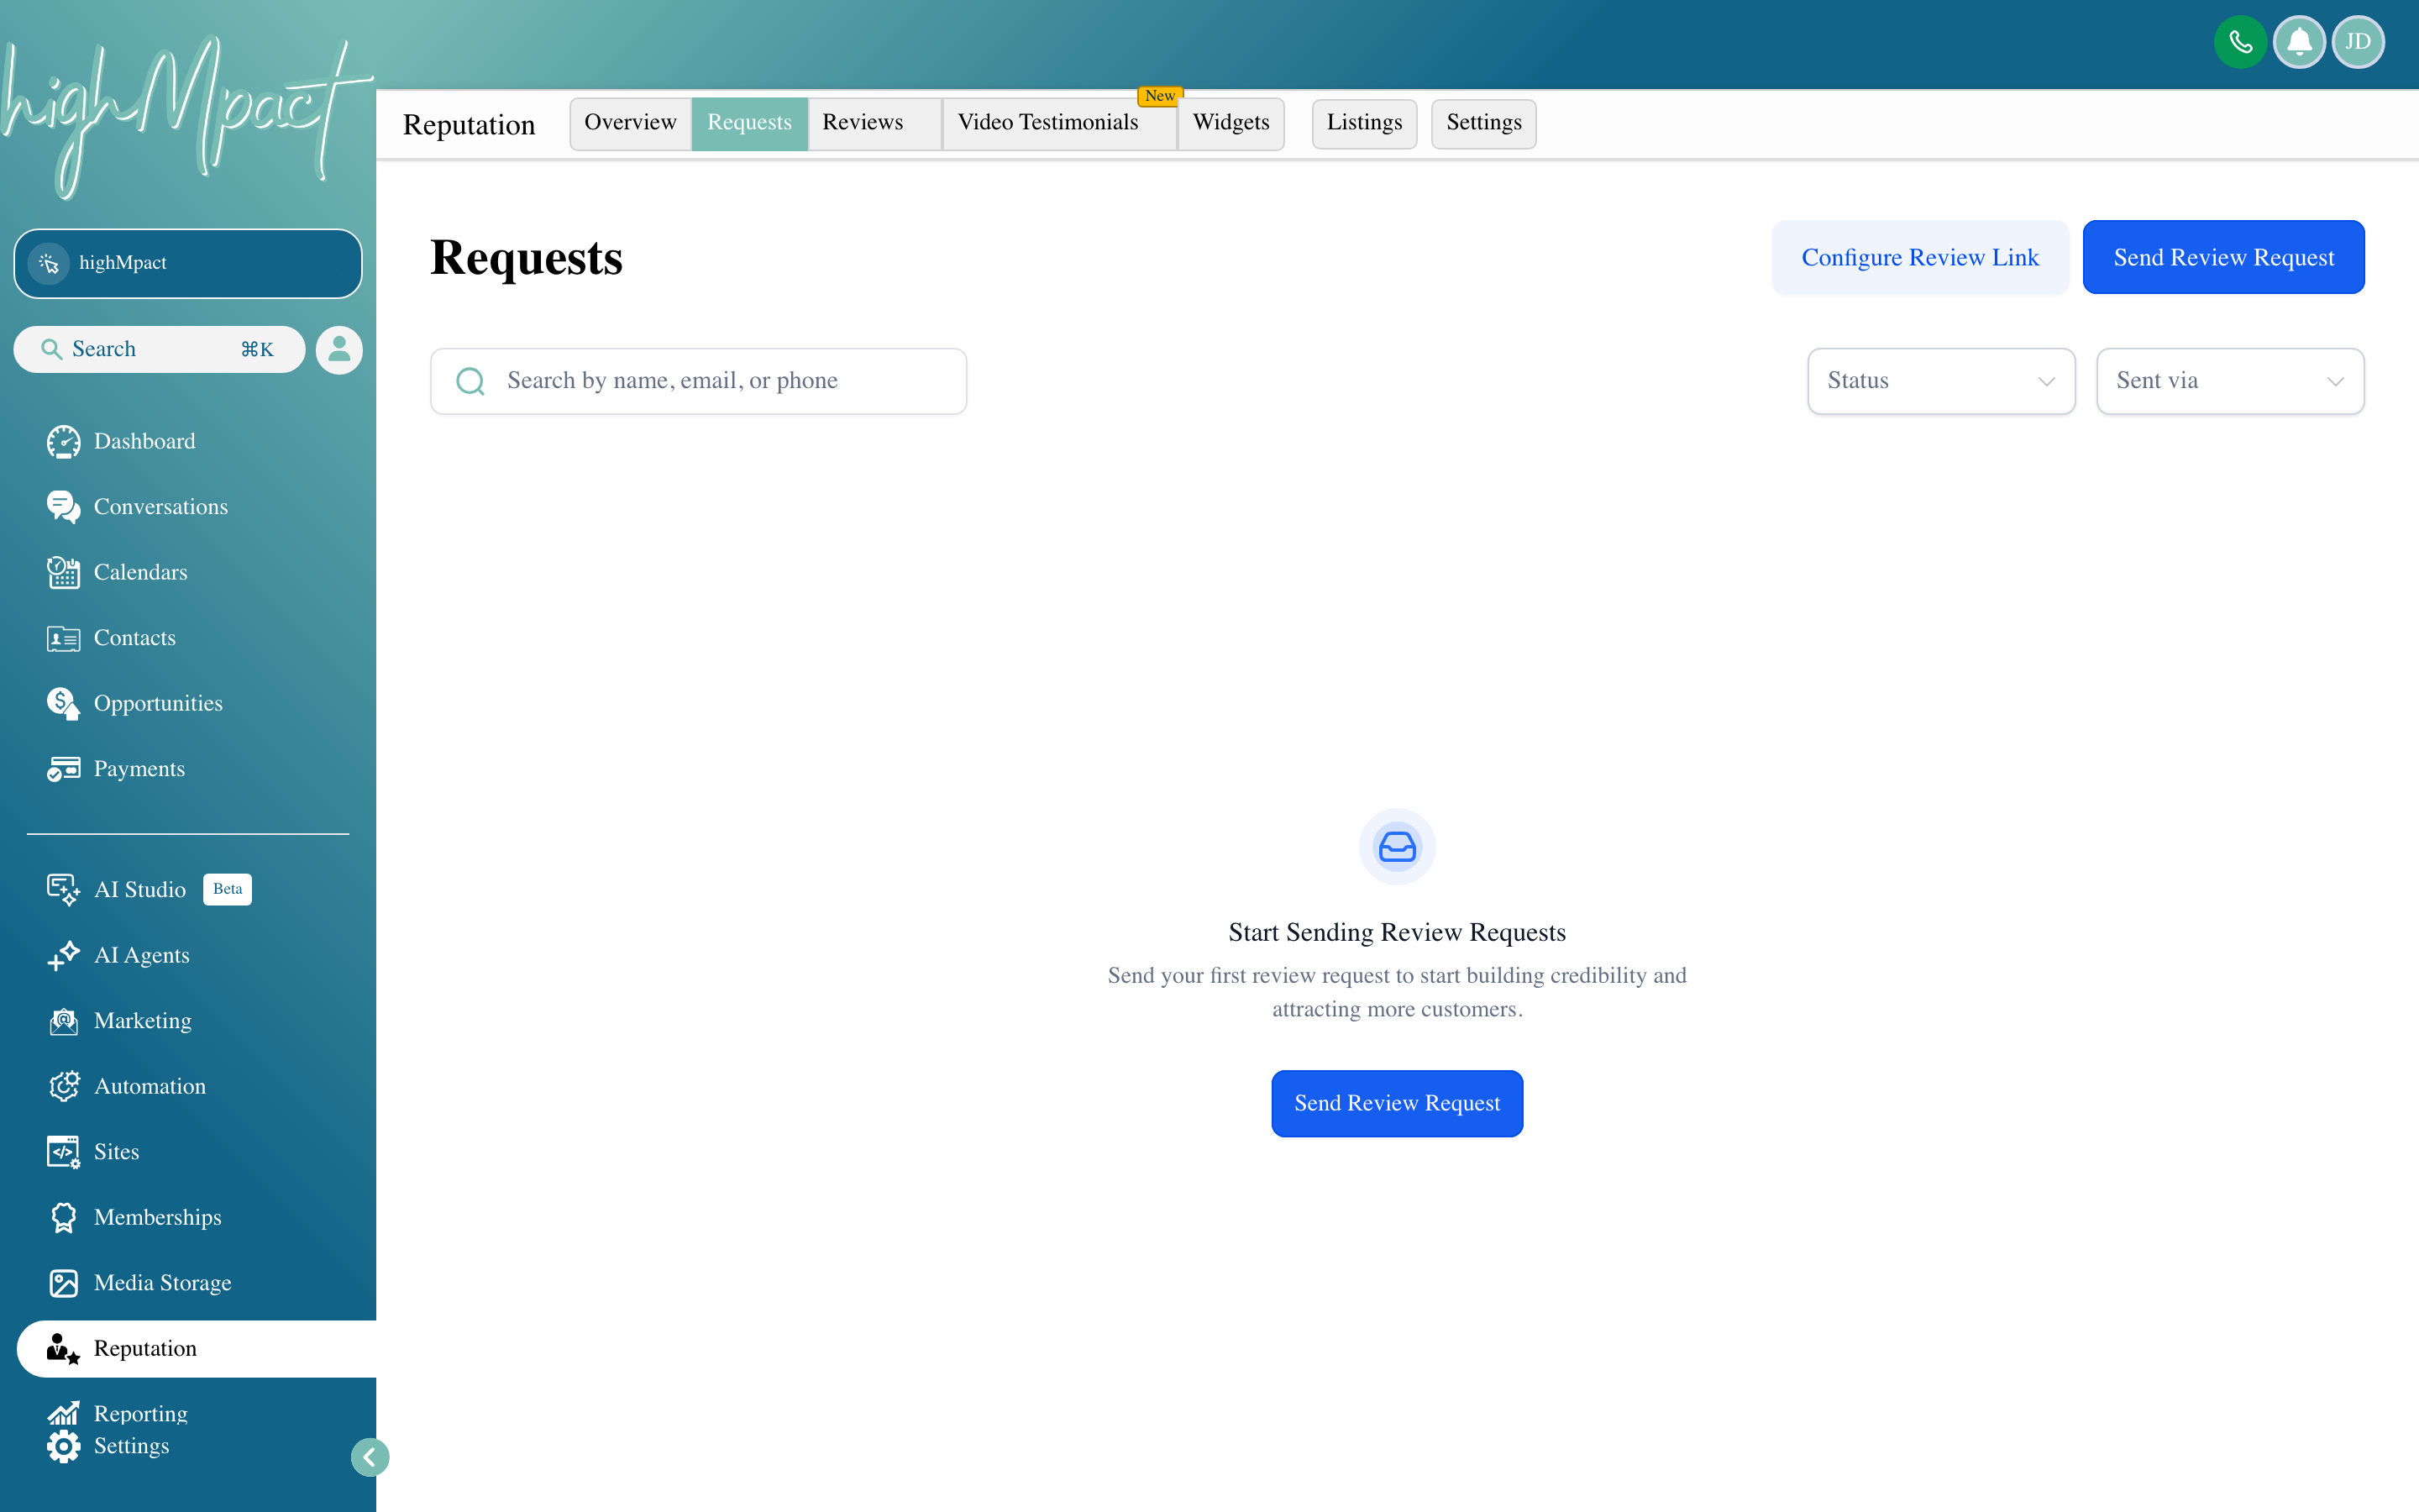The width and height of the screenshot is (2419, 1512).
Task: Open the JD user avatar menu
Action: click(2358, 42)
